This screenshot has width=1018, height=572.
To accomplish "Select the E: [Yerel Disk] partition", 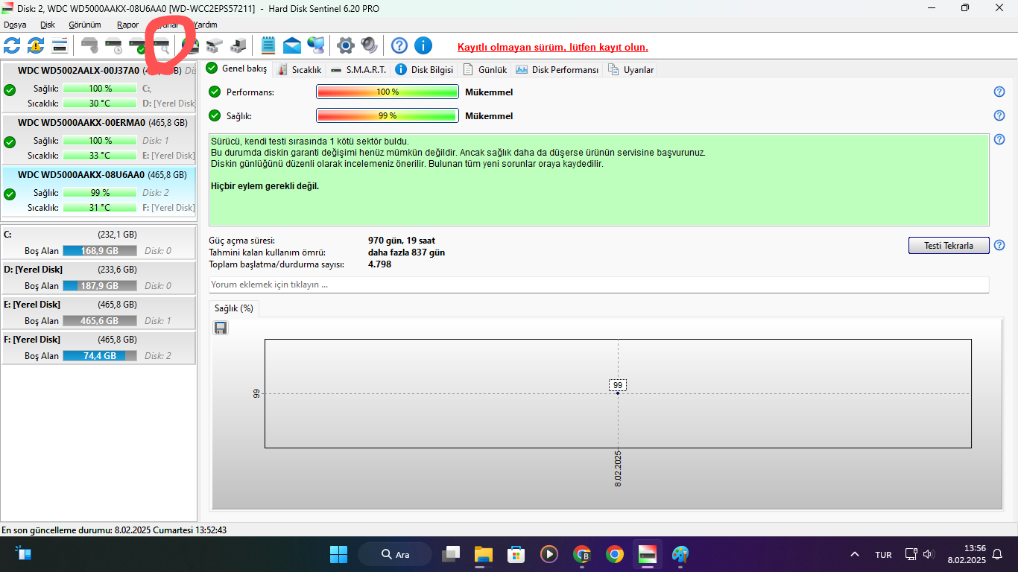I will click(98, 313).
